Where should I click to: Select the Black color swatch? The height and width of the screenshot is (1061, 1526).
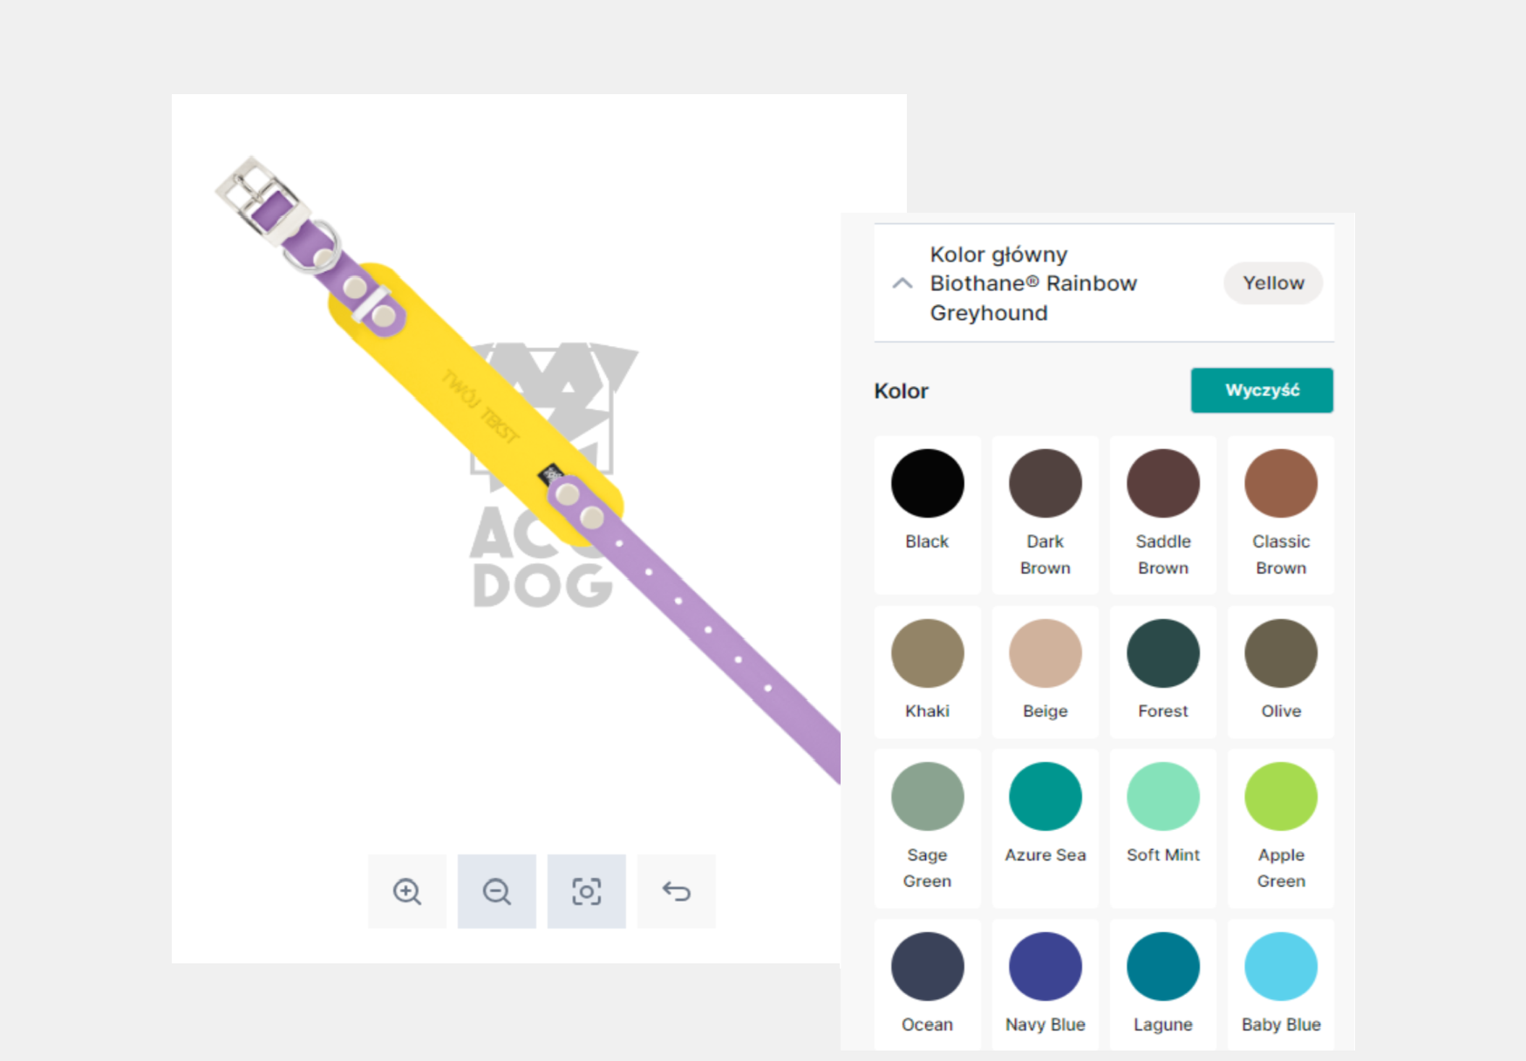[927, 484]
